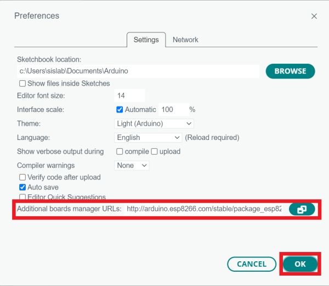
Task: Click the Additional boards manager URLs field
Action: click(x=204, y=209)
